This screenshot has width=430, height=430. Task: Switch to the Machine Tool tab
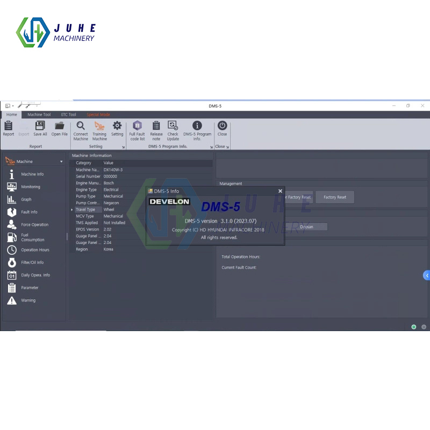[39, 114]
